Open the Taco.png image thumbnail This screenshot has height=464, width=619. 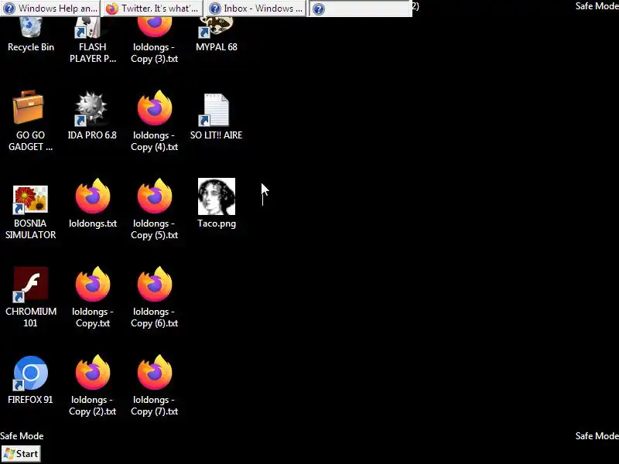[217, 196]
